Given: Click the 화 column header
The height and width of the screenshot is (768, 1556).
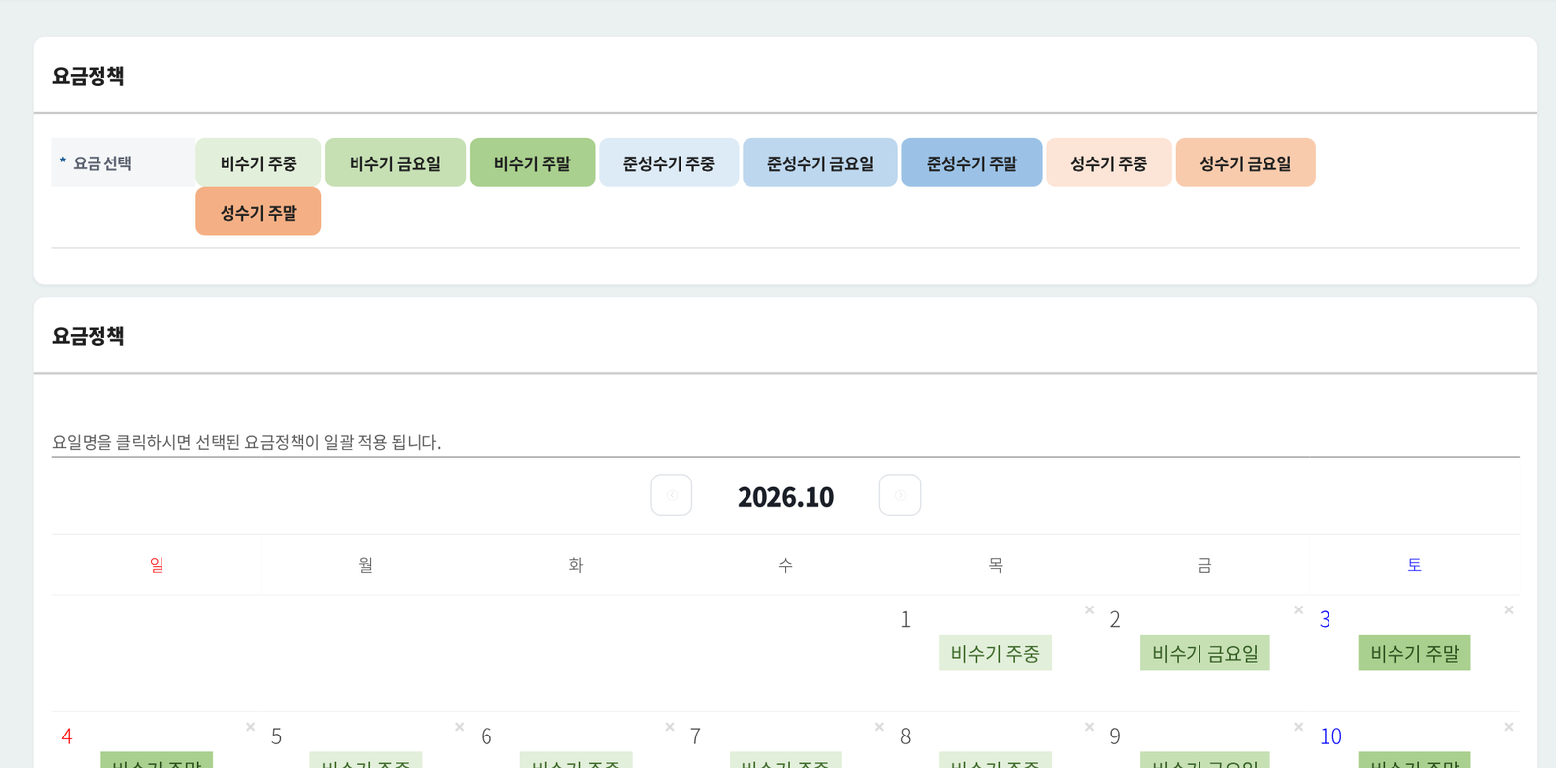Looking at the screenshot, I should pyautogui.click(x=576, y=565).
